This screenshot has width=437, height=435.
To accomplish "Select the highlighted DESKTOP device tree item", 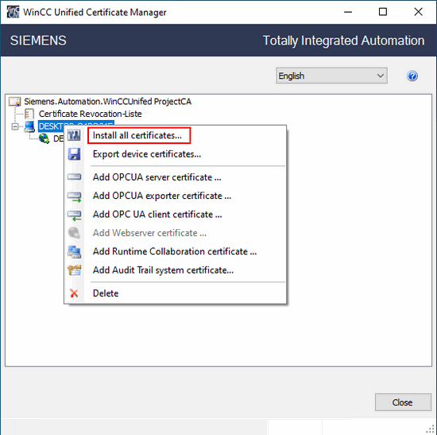I will coord(75,126).
